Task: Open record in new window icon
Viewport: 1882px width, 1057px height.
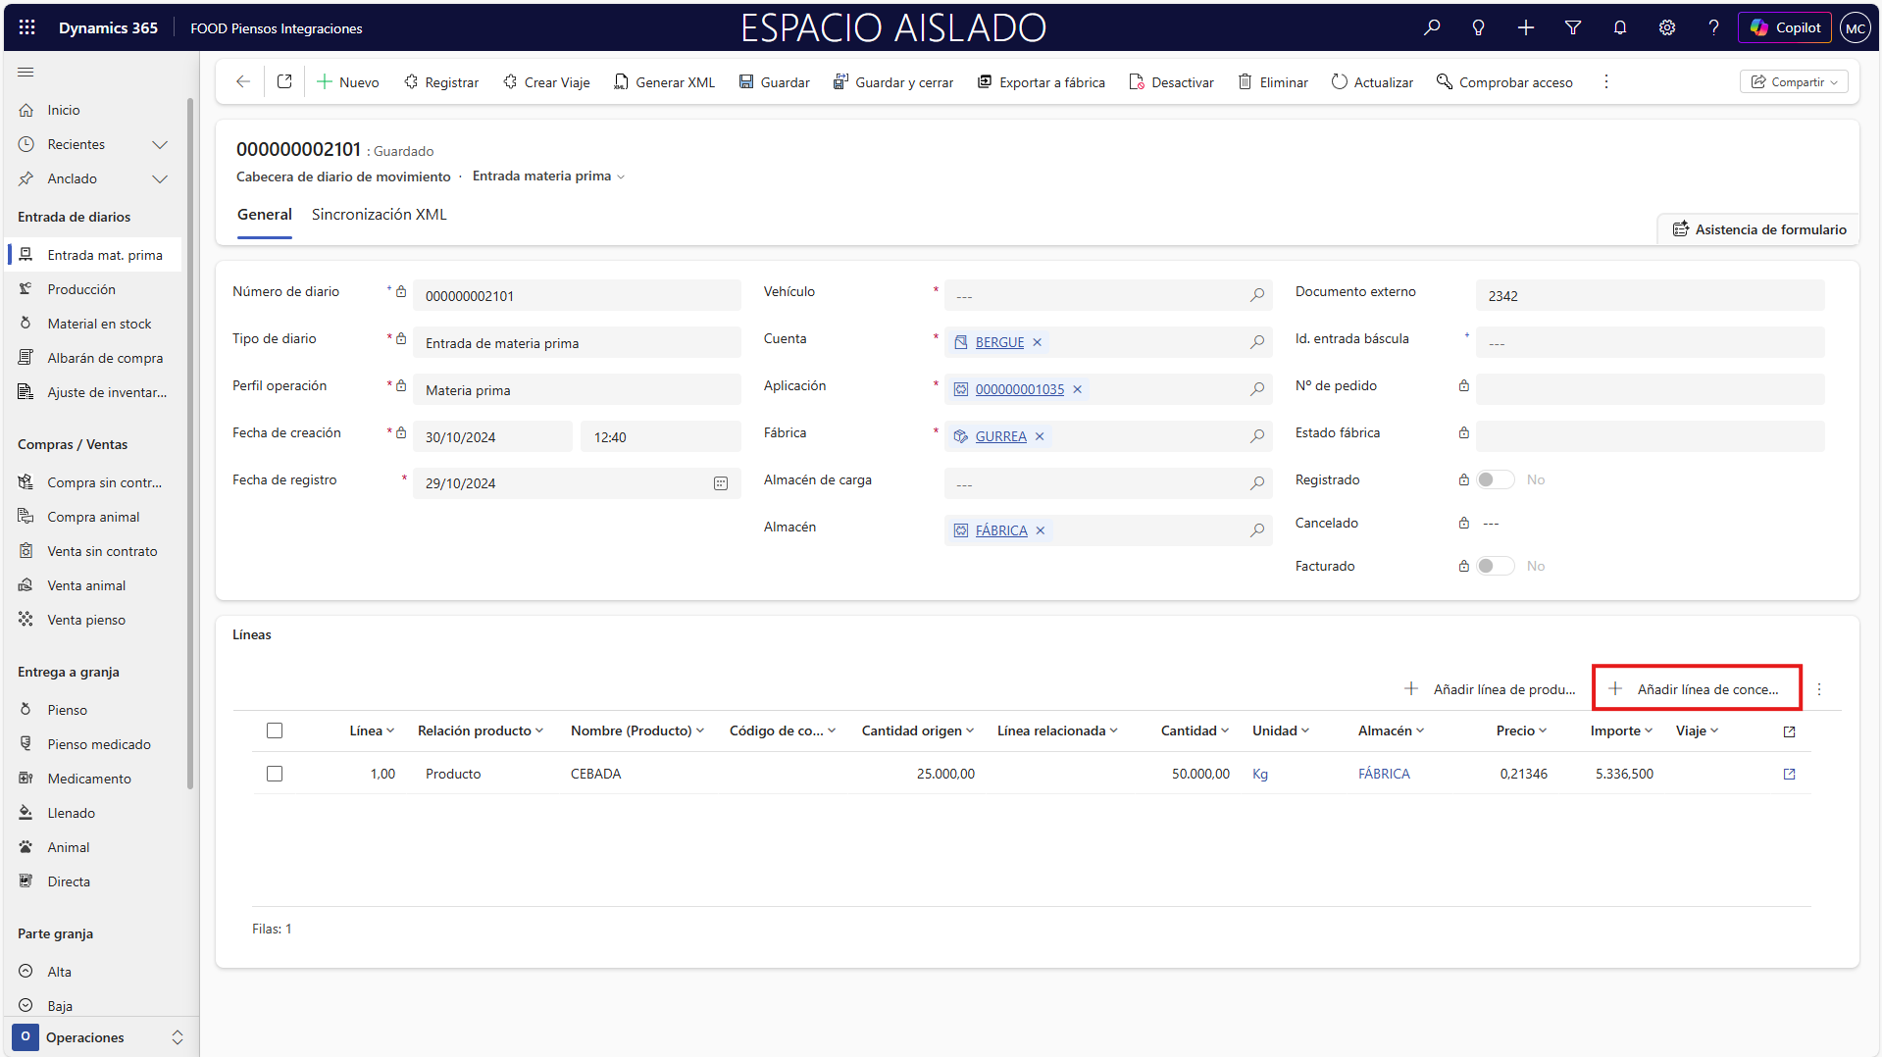Action: (x=284, y=82)
